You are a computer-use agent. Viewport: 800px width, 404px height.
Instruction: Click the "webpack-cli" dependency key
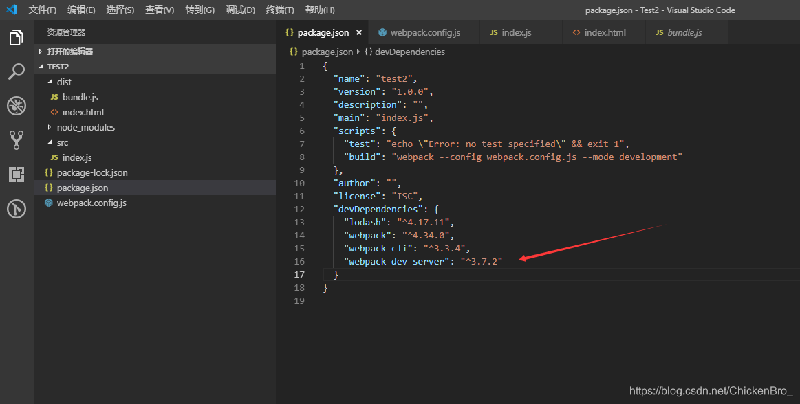[378, 248]
